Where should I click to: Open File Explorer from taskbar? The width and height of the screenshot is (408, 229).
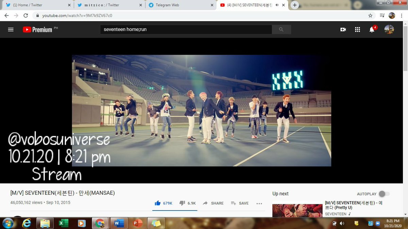pyautogui.click(x=45, y=223)
